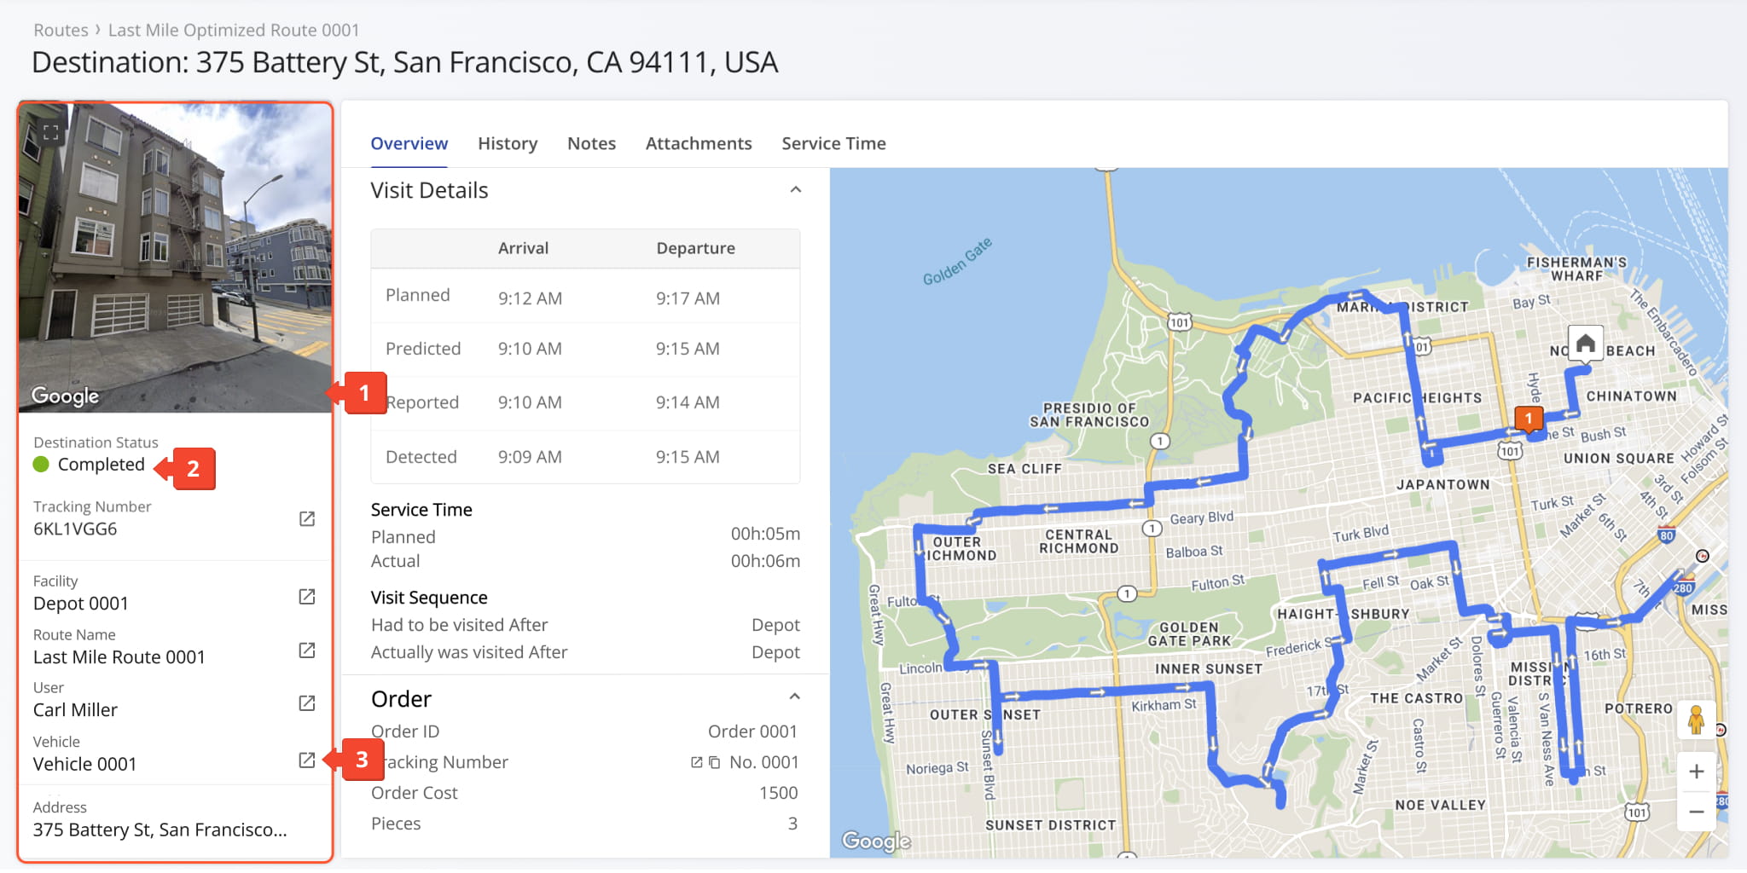
Task: Open the Notes tab
Action: pyautogui.click(x=591, y=143)
